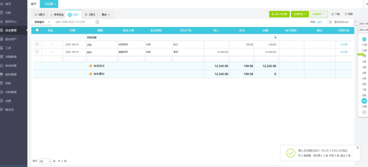The height and width of the screenshot is (167, 368).
Task: Click the 张三 payee cell
Action: (x=188, y=44)
